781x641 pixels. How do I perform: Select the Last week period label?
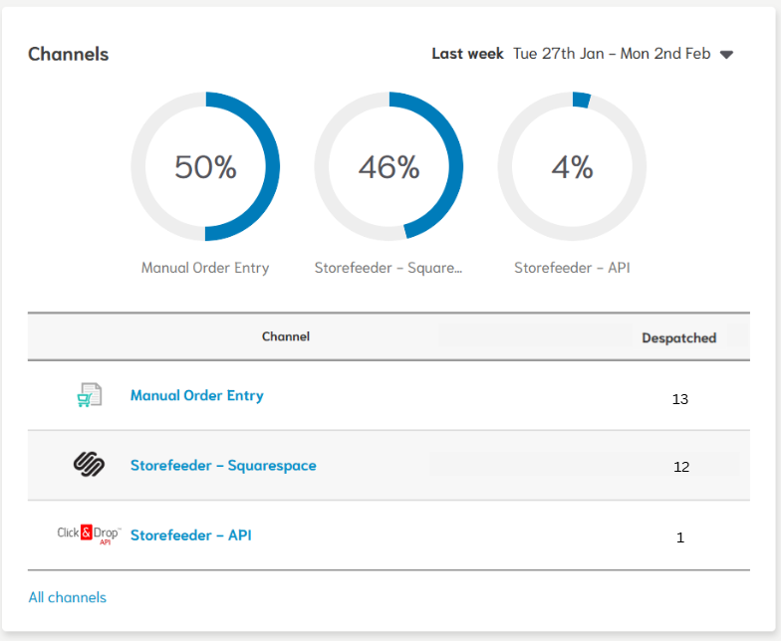click(x=467, y=54)
